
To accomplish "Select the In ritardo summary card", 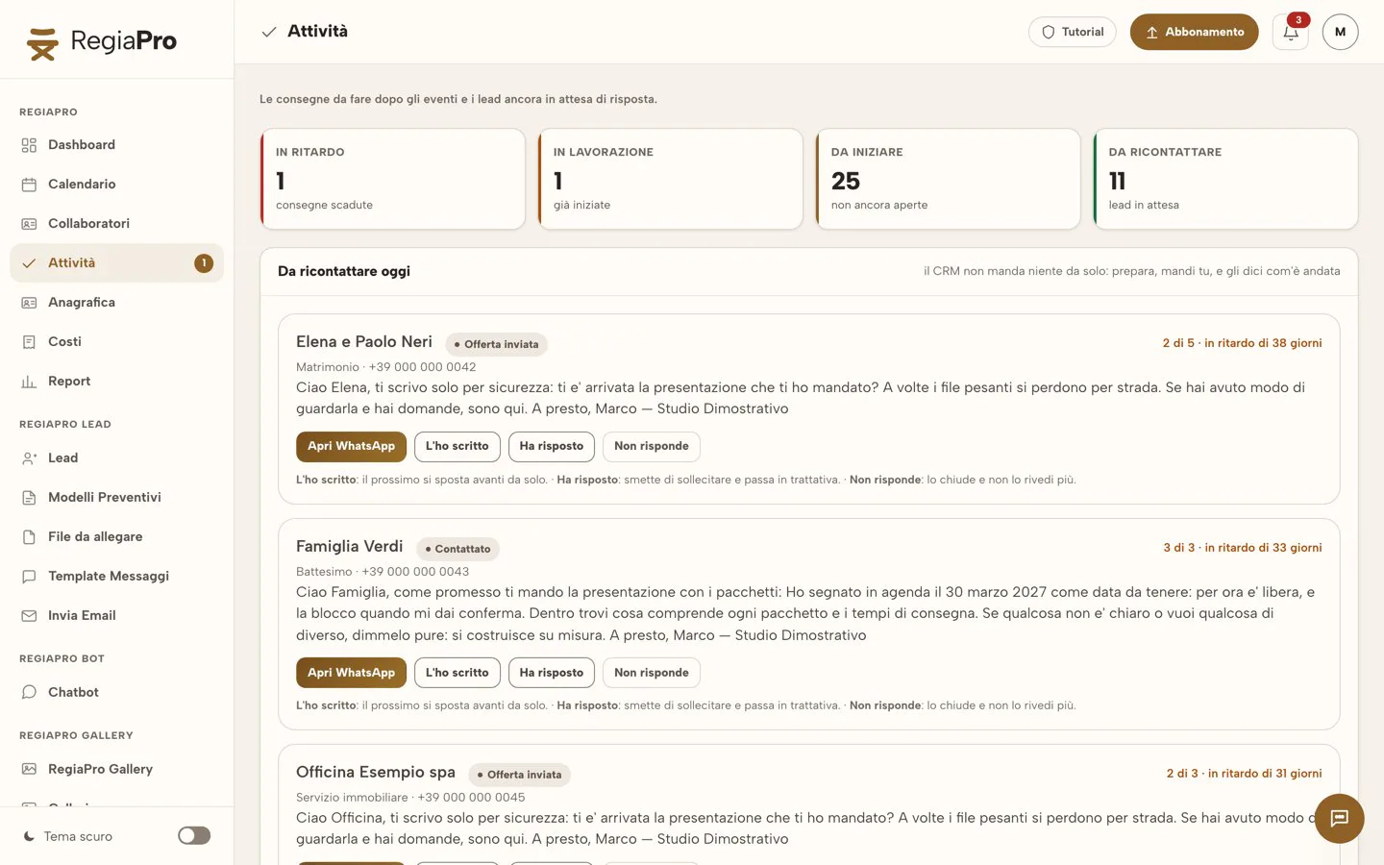I will point(393,180).
